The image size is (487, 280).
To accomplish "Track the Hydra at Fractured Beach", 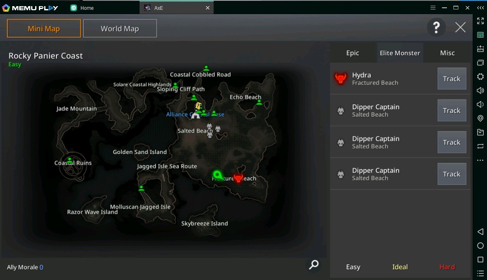I will coord(451,79).
